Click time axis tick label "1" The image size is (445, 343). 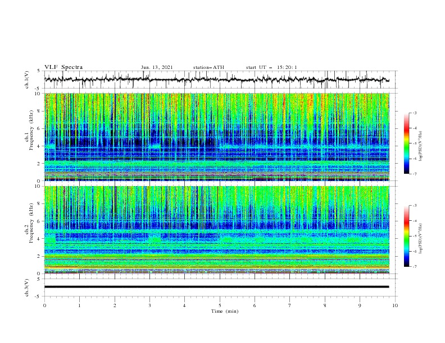point(79,305)
